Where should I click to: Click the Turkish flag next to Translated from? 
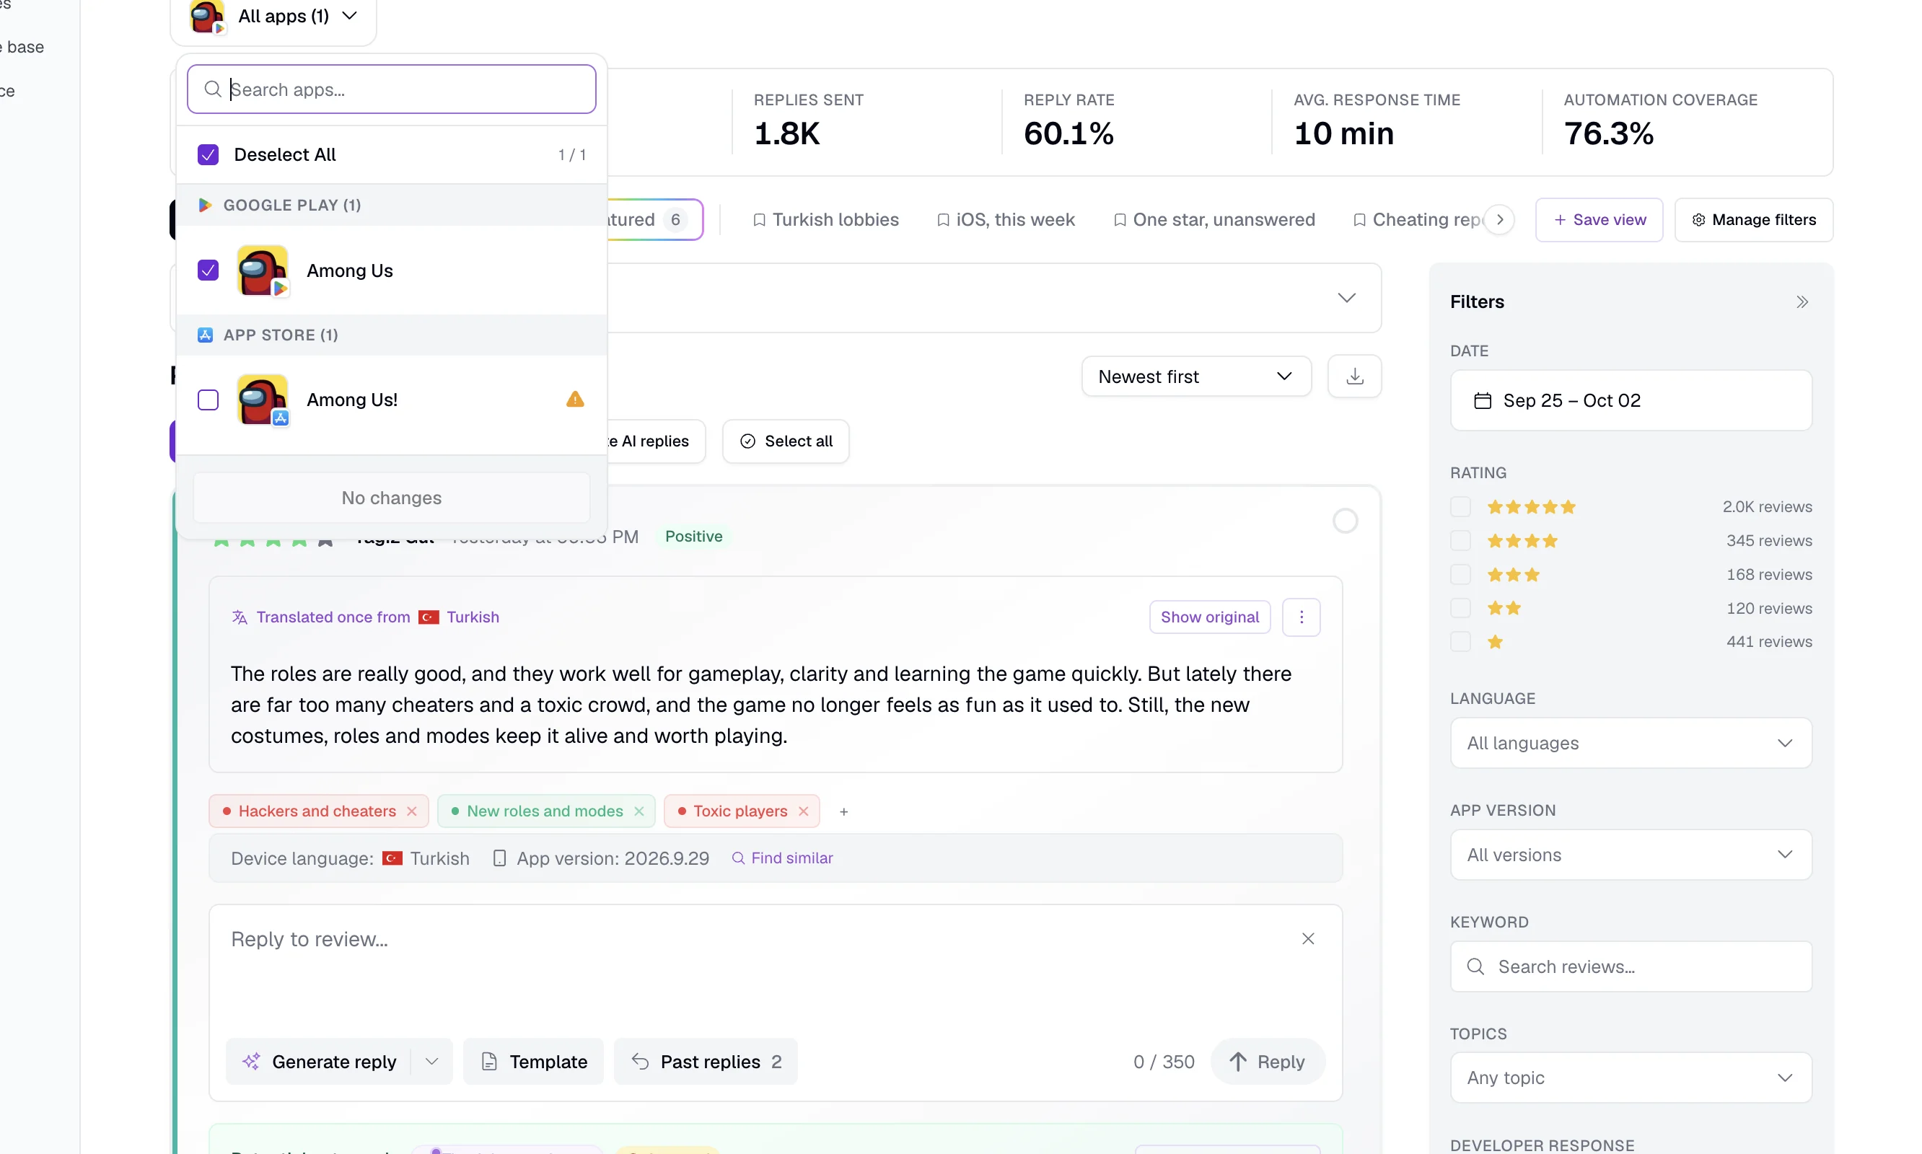[x=429, y=617]
